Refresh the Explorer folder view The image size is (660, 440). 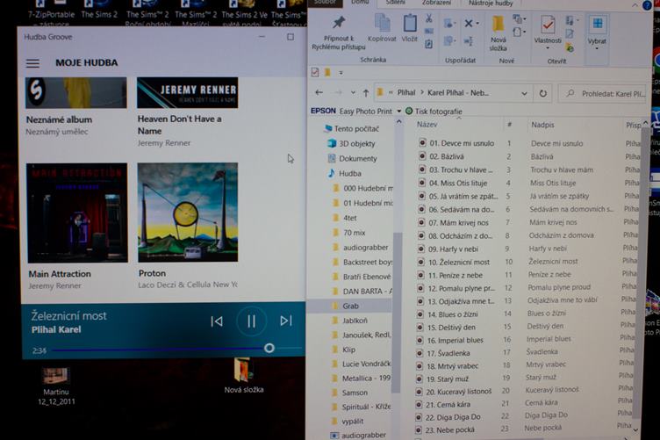click(543, 93)
